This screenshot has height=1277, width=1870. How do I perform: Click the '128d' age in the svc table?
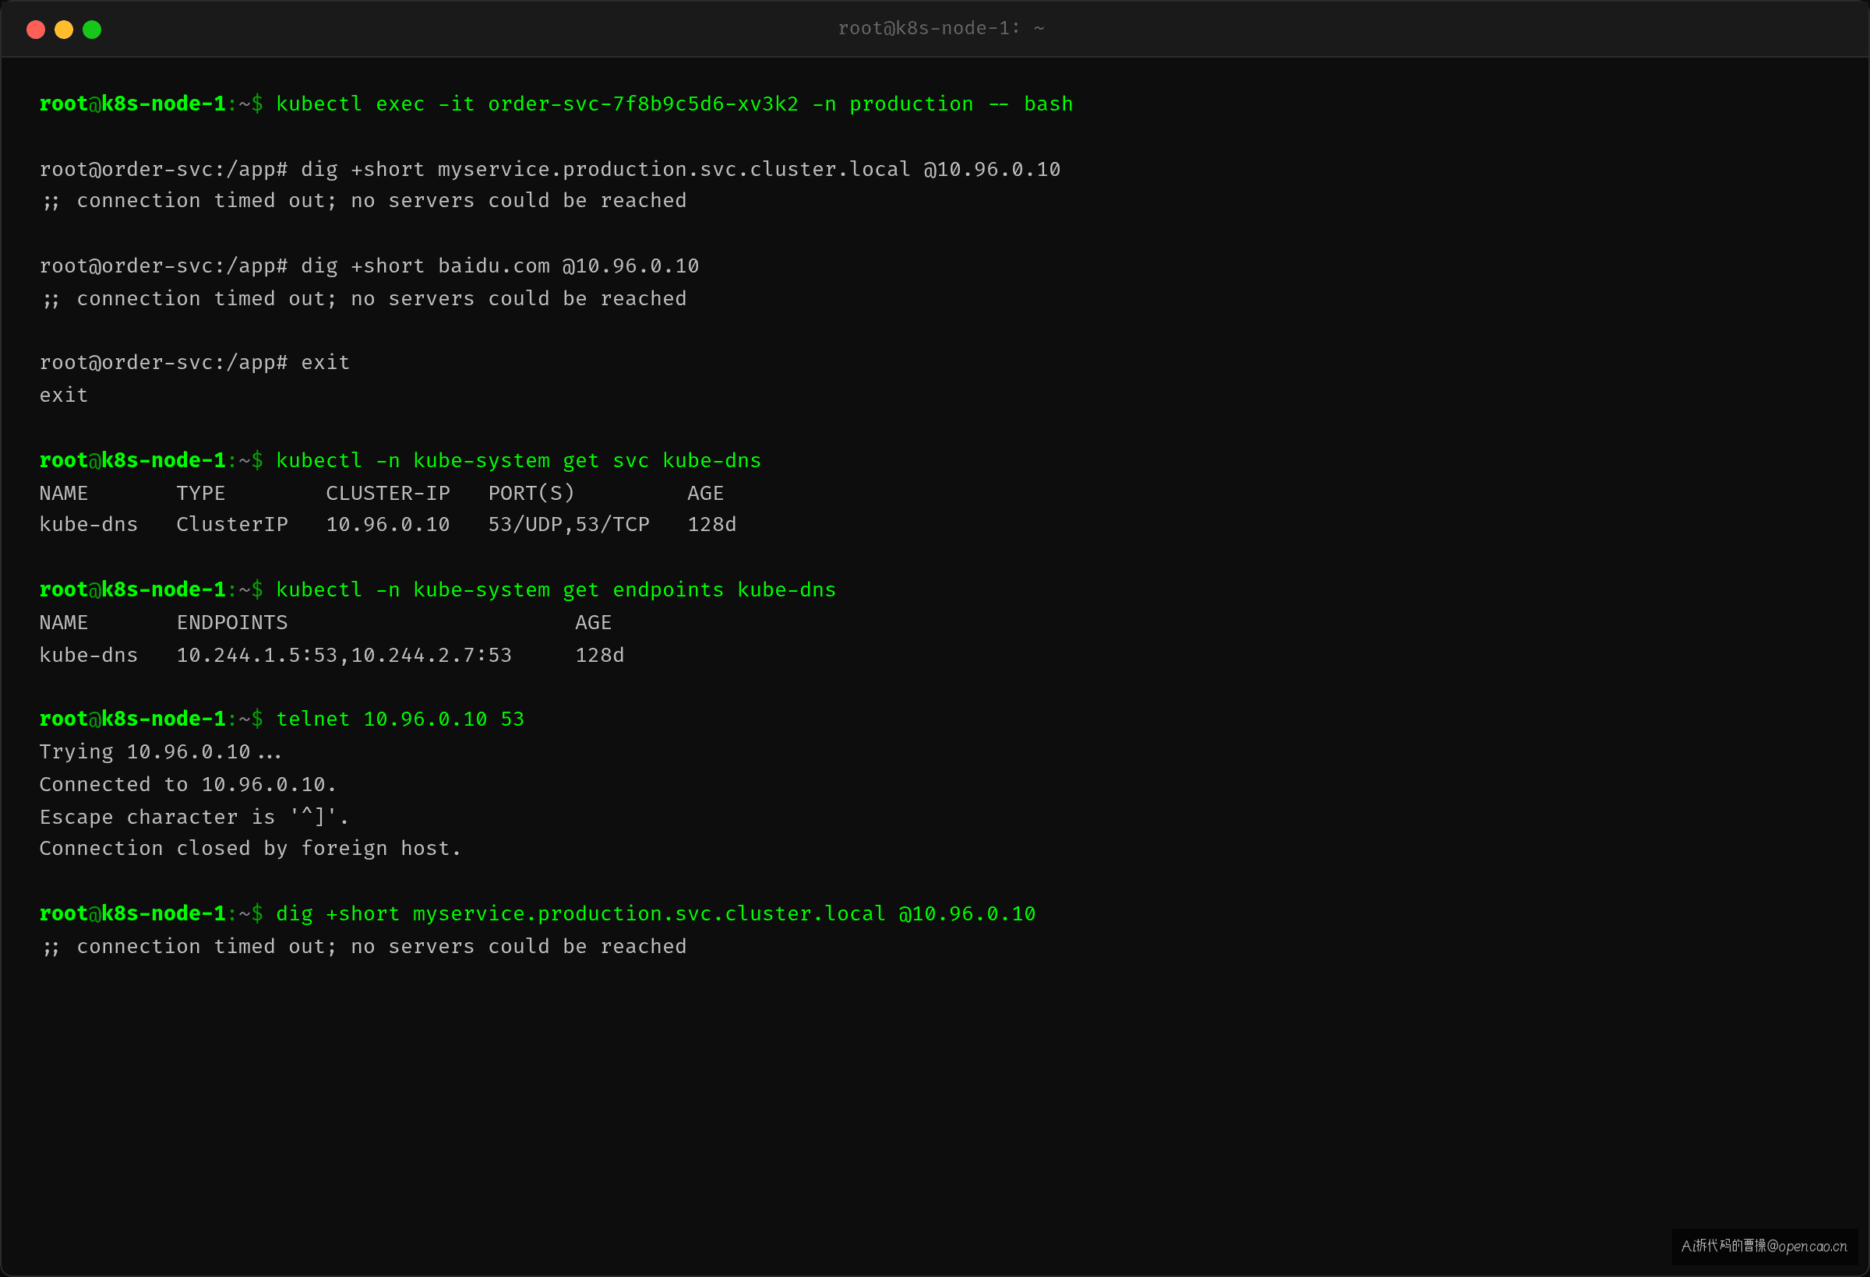711,524
